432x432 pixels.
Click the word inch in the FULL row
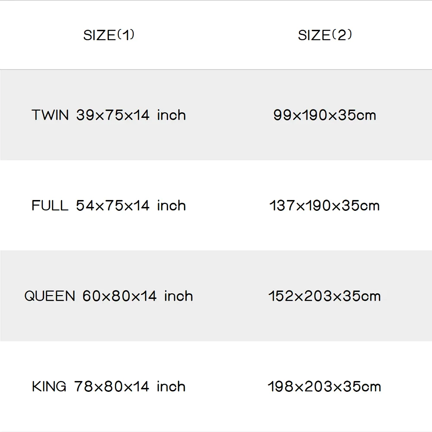pyautogui.click(x=172, y=206)
